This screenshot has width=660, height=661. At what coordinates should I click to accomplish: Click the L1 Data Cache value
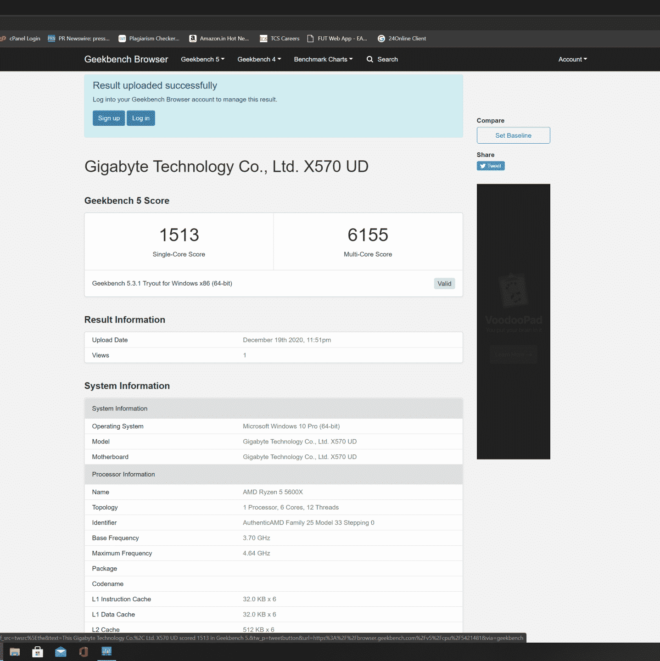pyautogui.click(x=259, y=615)
